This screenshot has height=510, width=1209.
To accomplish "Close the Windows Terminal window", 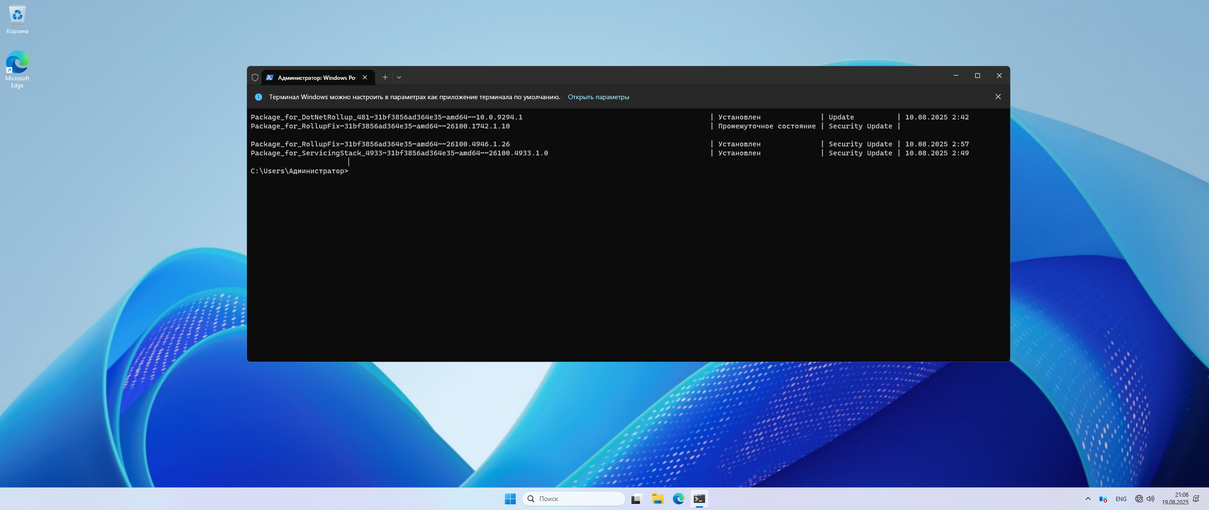I will [x=999, y=76].
